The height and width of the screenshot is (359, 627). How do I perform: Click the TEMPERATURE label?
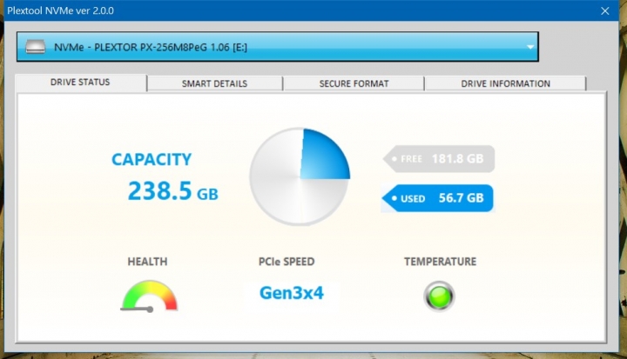[440, 262]
